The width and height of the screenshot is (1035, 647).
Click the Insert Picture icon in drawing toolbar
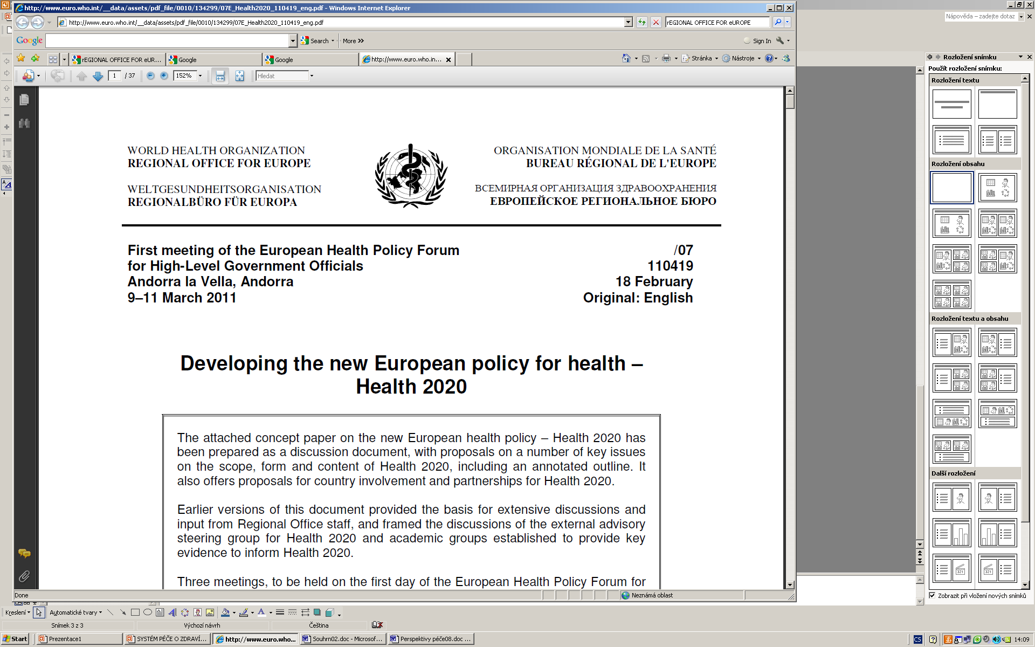(x=210, y=612)
